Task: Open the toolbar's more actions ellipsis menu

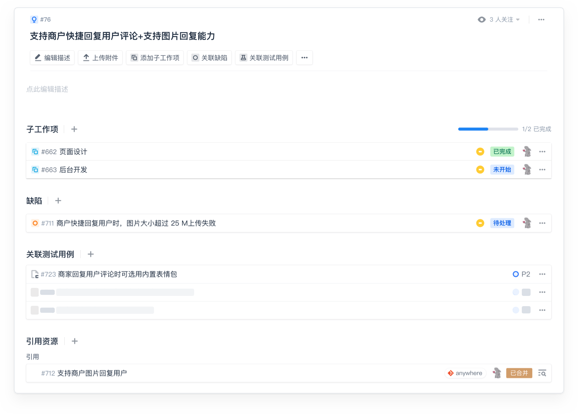Action: [x=304, y=58]
